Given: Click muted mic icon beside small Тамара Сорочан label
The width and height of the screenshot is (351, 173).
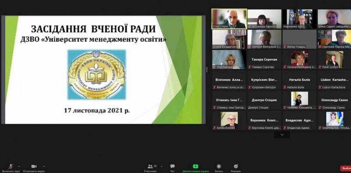Looking at the screenshot, I should tap(250, 67).
